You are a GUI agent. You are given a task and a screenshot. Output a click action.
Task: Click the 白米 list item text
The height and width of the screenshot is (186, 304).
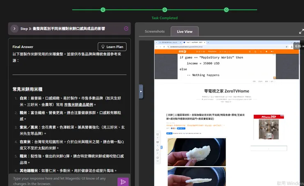(70, 101)
